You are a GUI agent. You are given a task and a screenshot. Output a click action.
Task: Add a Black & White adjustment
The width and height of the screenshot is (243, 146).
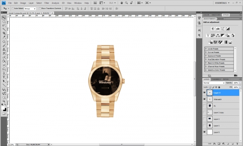(223, 36)
